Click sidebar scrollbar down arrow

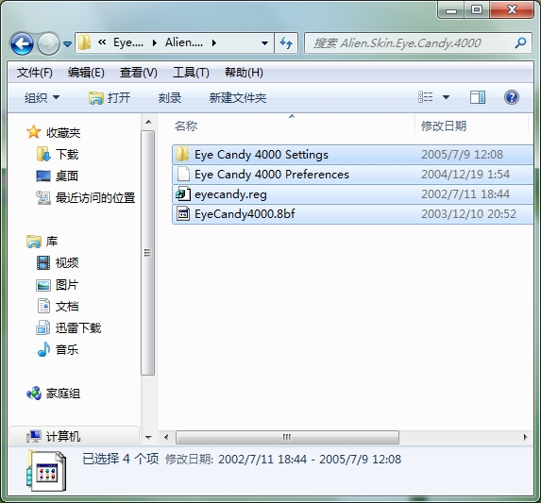148,437
